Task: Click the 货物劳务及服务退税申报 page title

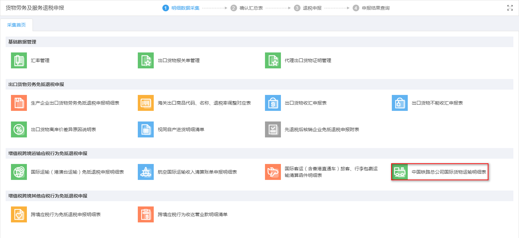Action: tap(35, 8)
